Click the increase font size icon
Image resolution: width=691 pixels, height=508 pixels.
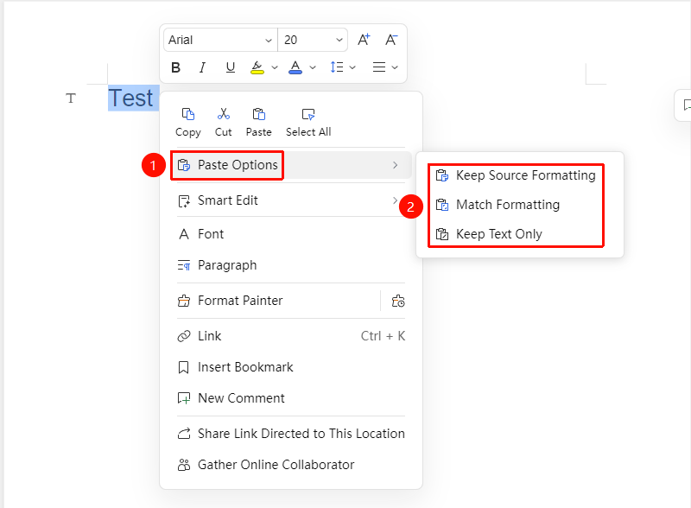tap(364, 40)
